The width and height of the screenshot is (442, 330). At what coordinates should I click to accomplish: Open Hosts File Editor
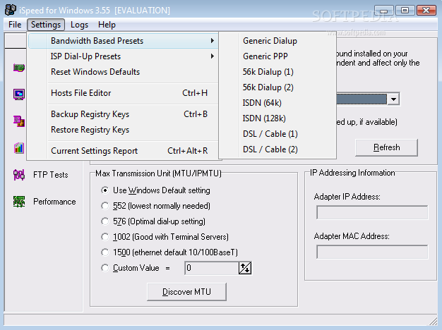[x=123, y=93]
